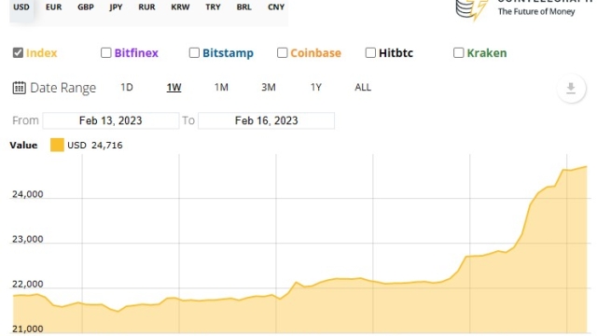Screen dimensions: 597x336
Task: Set range to 1D
Action: click(x=127, y=87)
